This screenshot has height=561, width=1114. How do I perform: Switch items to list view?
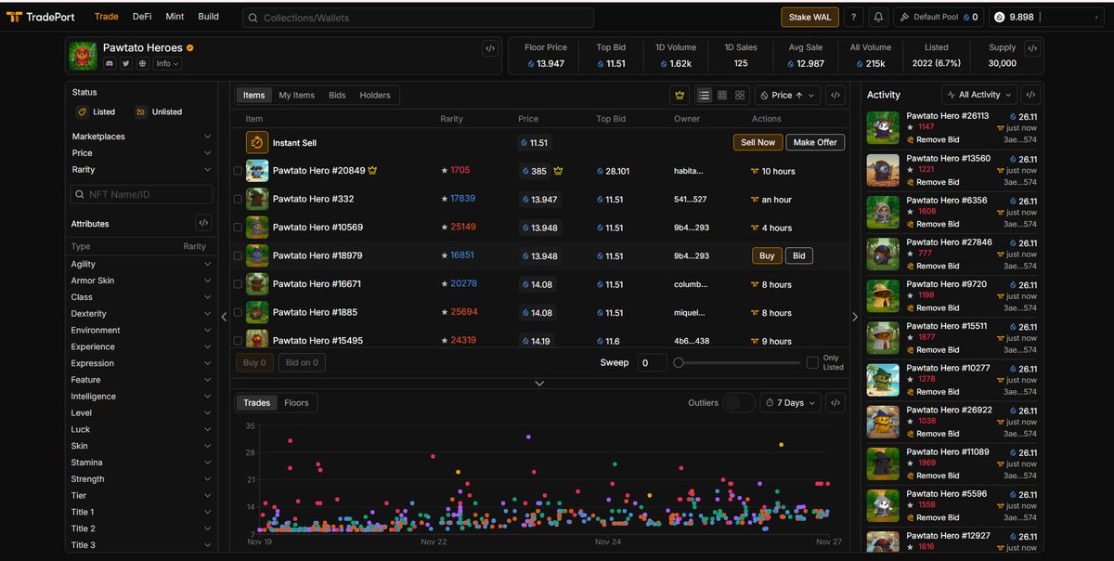coord(705,95)
